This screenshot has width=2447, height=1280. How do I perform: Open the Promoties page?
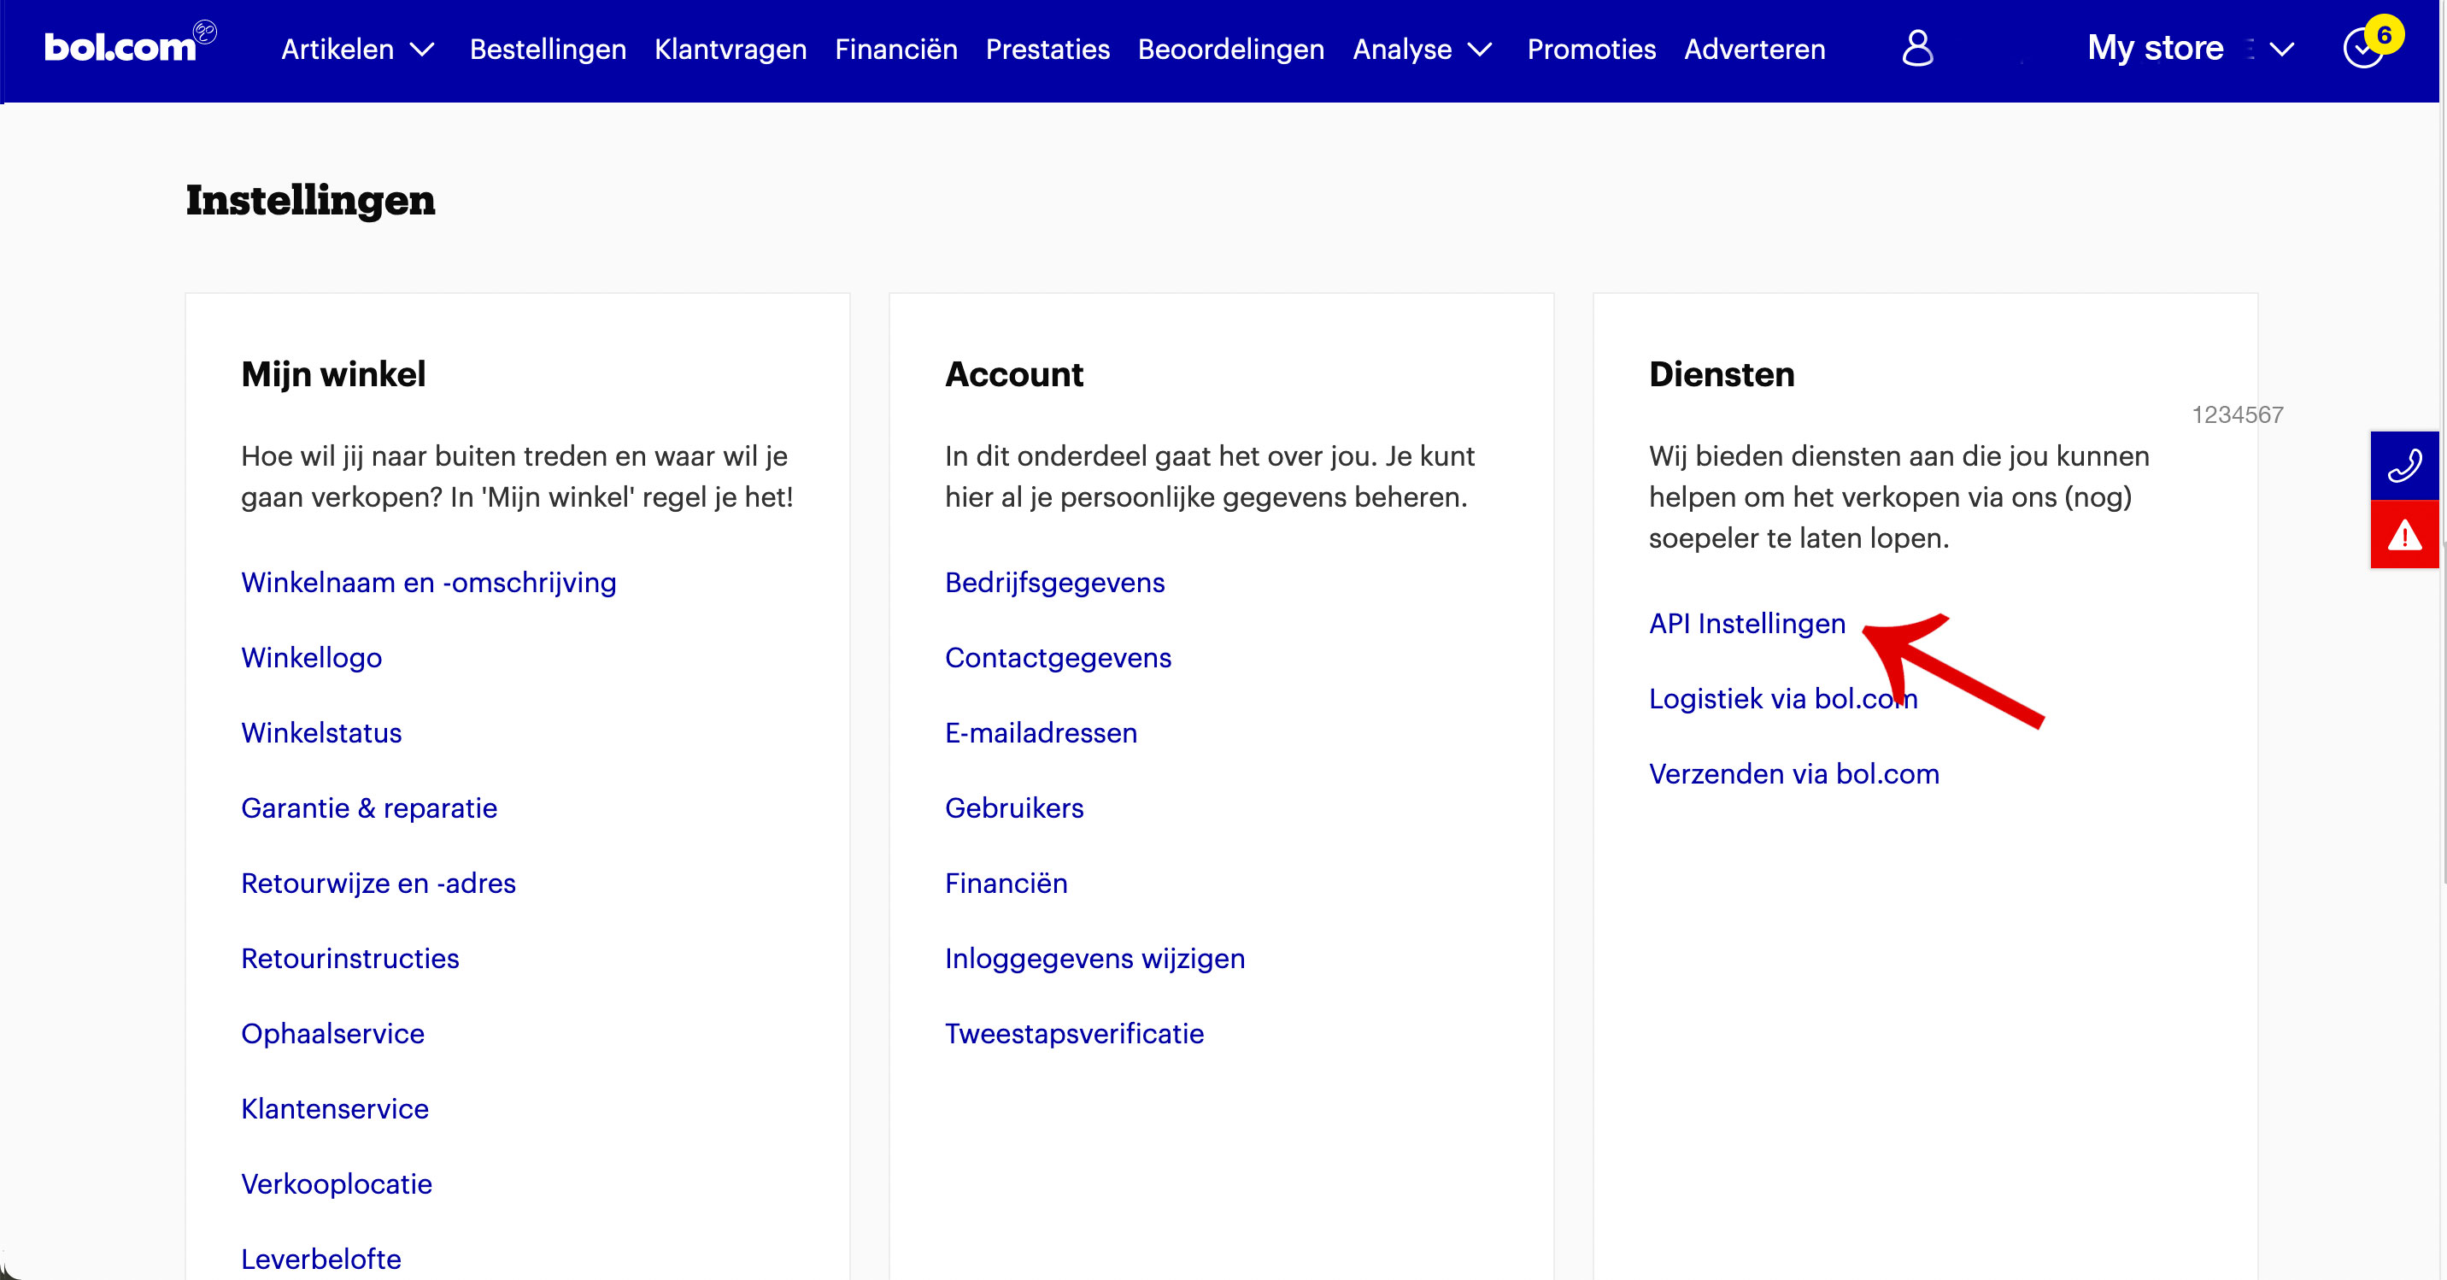click(x=1591, y=50)
